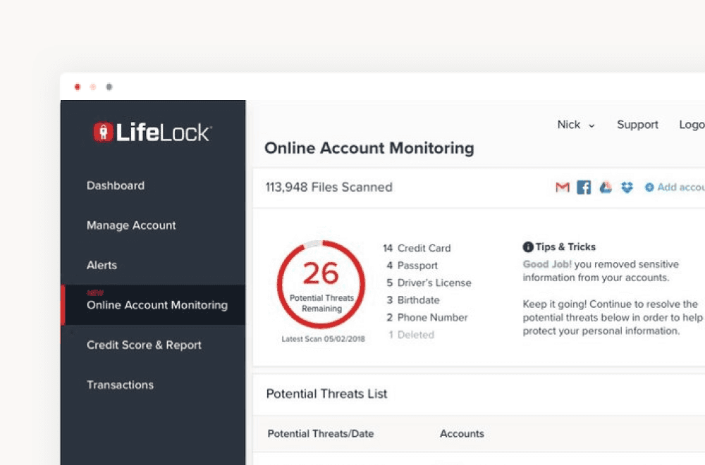Click the Good Job! text
Screen dimensions: 705x465
pos(547,264)
